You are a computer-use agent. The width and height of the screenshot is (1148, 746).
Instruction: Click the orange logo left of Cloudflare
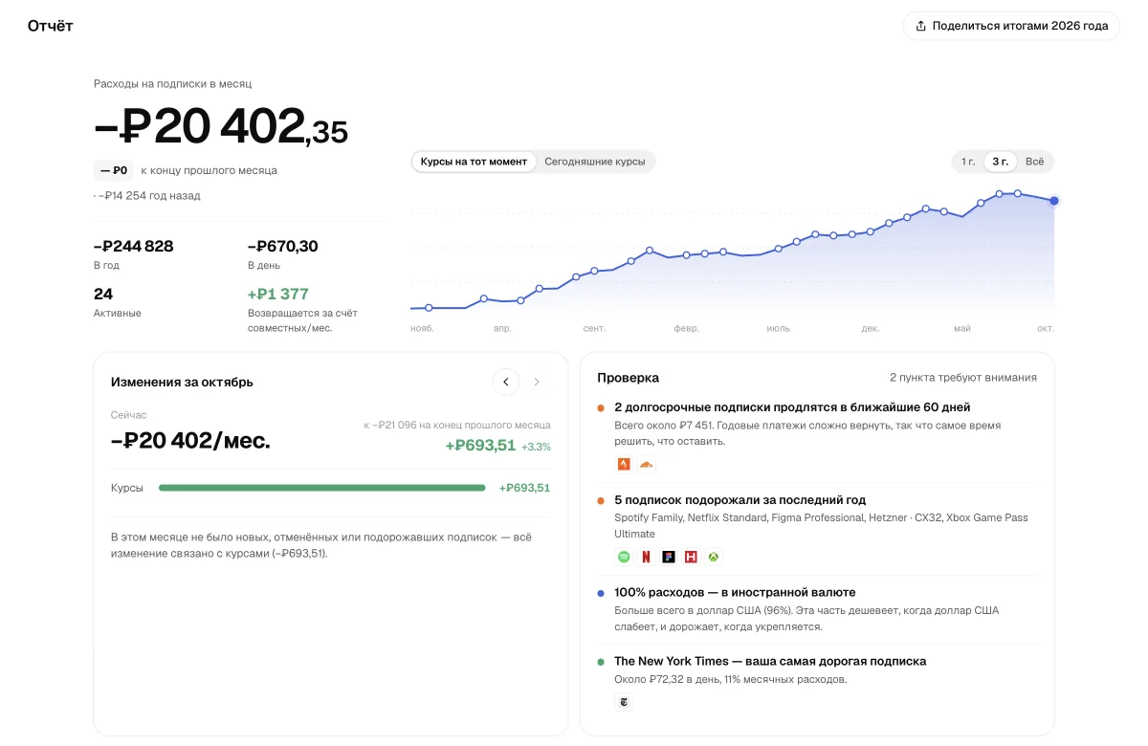point(624,465)
